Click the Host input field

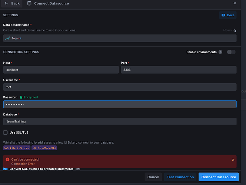tap(61, 70)
